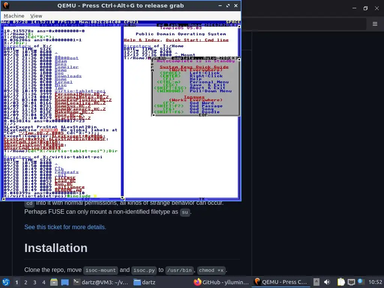
Task: Switch to GitHub Firefox taskbar entry
Action: (221, 282)
